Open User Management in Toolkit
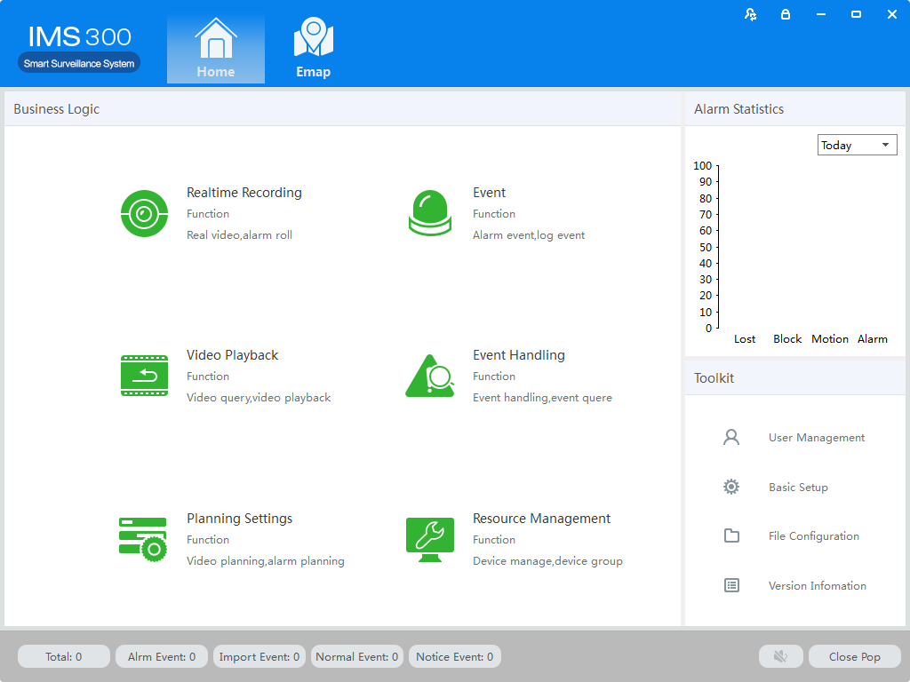 point(816,438)
